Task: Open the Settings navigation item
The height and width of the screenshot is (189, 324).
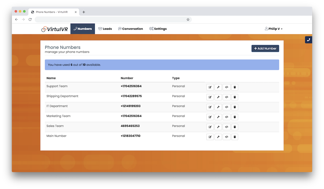Action: [x=158, y=29]
